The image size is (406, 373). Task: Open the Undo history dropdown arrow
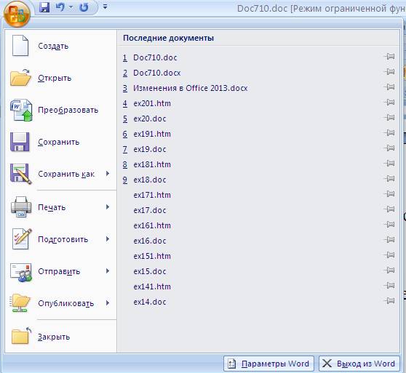click(x=71, y=7)
